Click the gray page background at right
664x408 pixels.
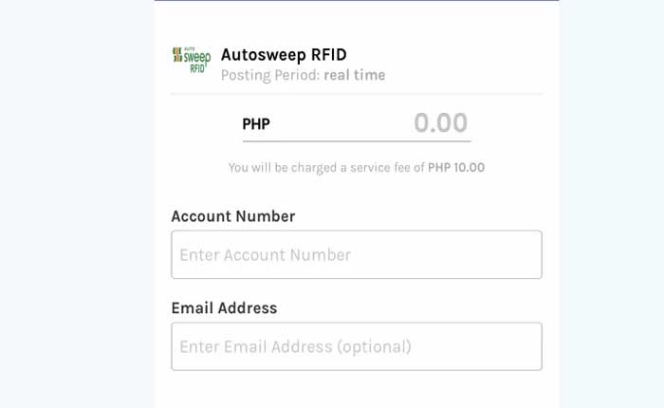click(612, 204)
